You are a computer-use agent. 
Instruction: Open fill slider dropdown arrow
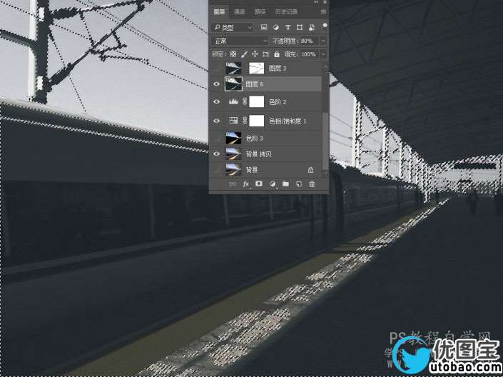pyautogui.click(x=323, y=54)
